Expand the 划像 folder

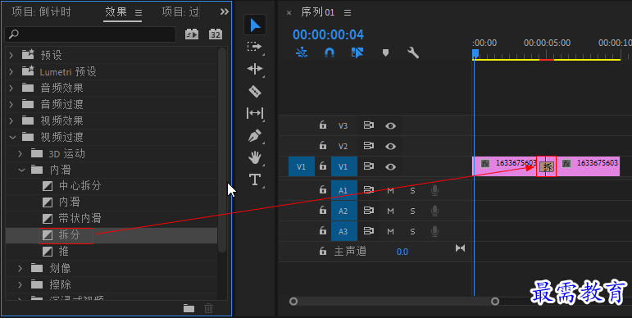[20, 268]
